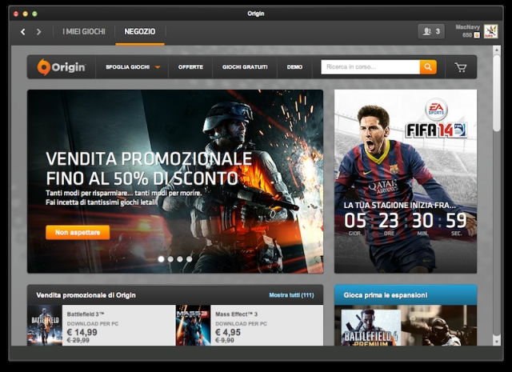Open the Giochi Gratuiti section
512x372 pixels.
pos(243,67)
